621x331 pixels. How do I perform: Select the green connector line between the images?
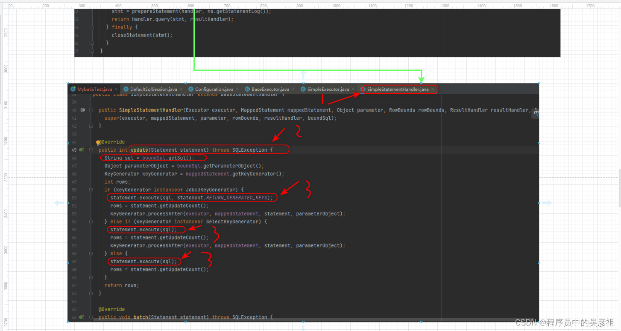308,70
